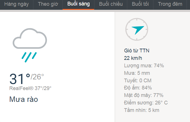Open the Hàng ngày tab
Screen dimensions: 190x122
click(17, 4)
